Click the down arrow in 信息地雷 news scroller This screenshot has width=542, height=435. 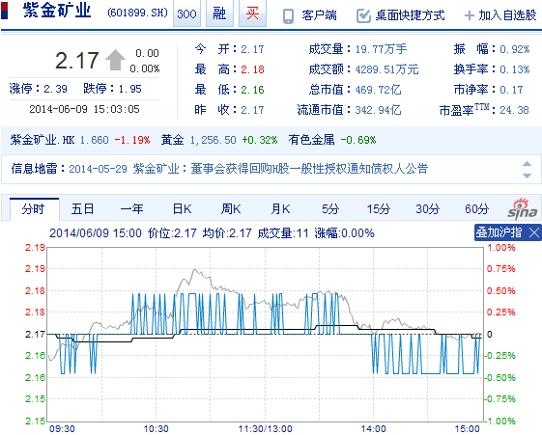[527, 176]
